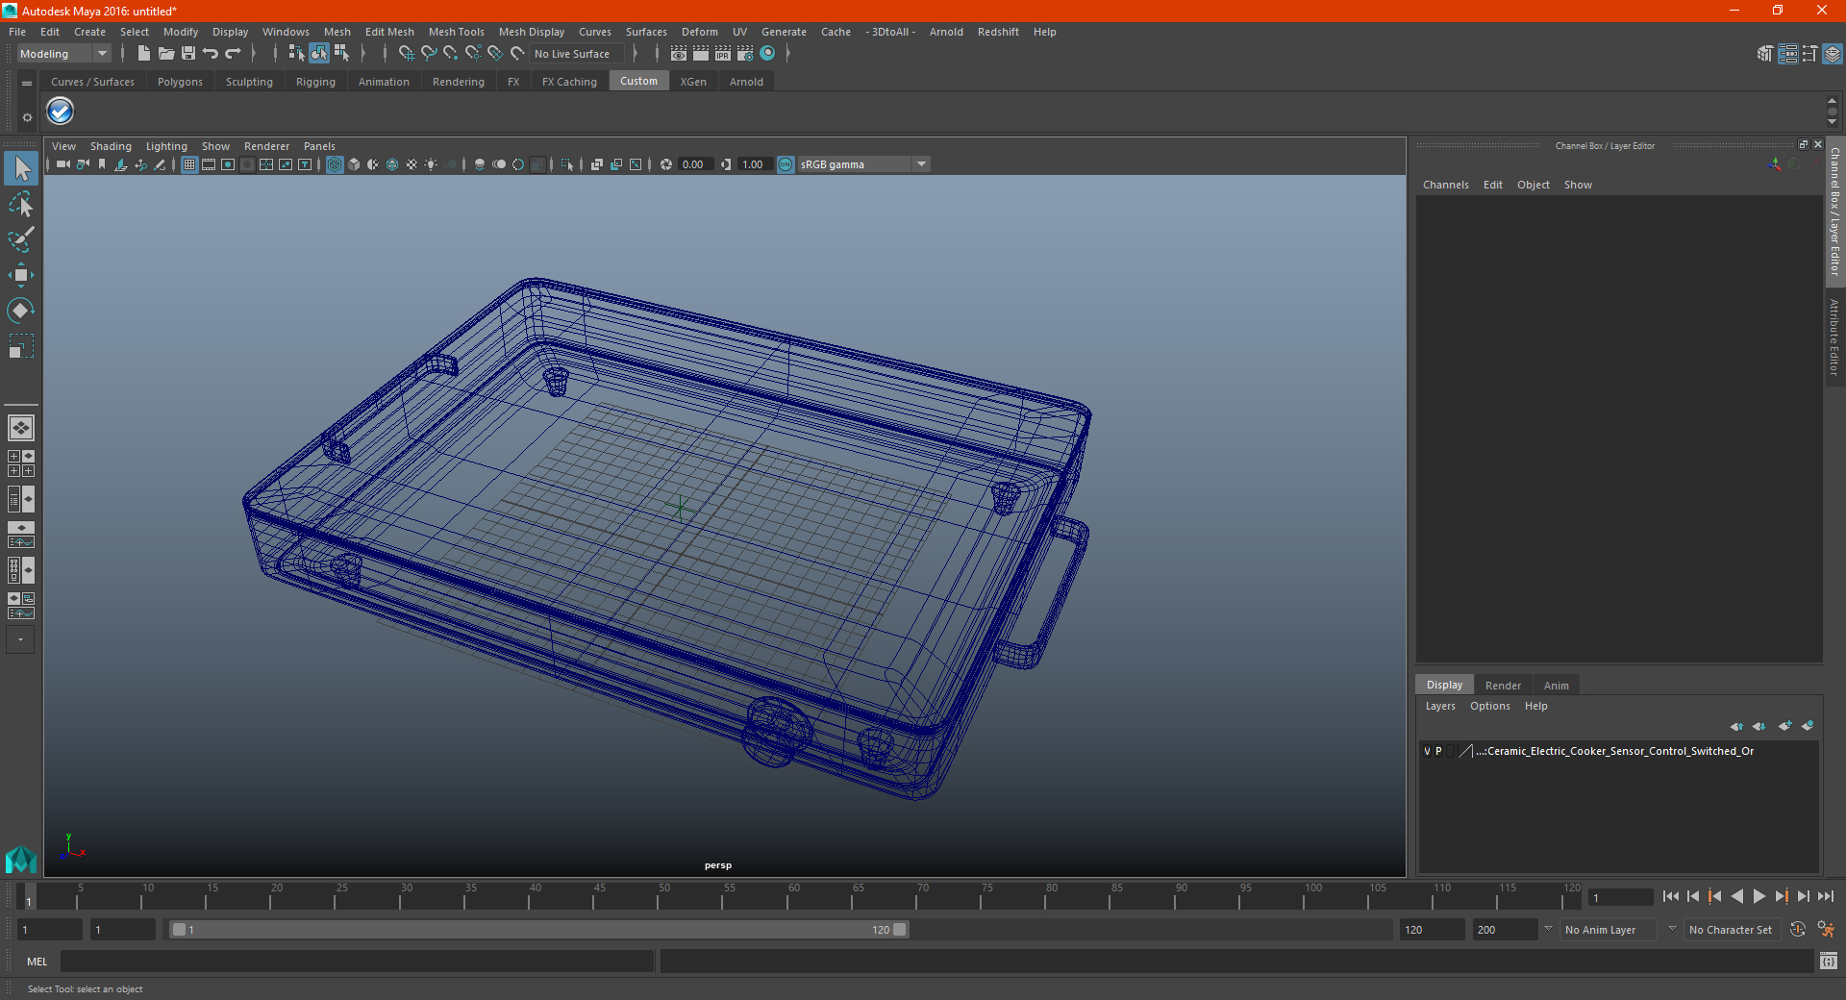
Task: Start an IPR render with the IPR icon
Action: pyautogui.click(x=723, y=54)
